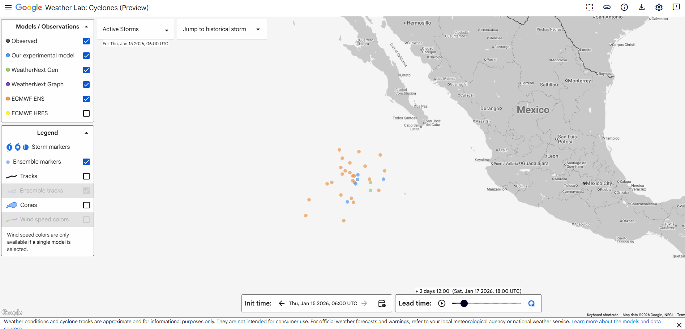685x329 pixels.
Task: Click the download data icon
Action: [x=642, y=8]
